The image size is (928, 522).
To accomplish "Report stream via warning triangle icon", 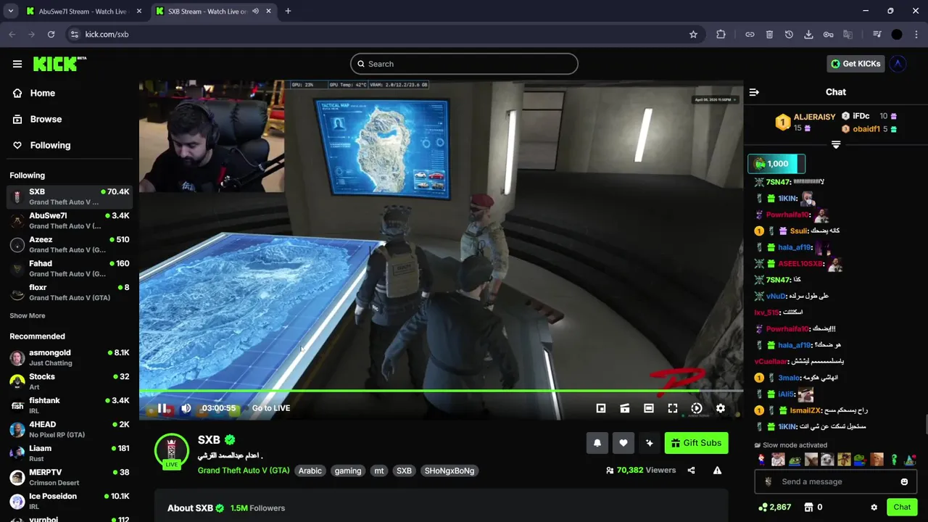I will point(717,471).
